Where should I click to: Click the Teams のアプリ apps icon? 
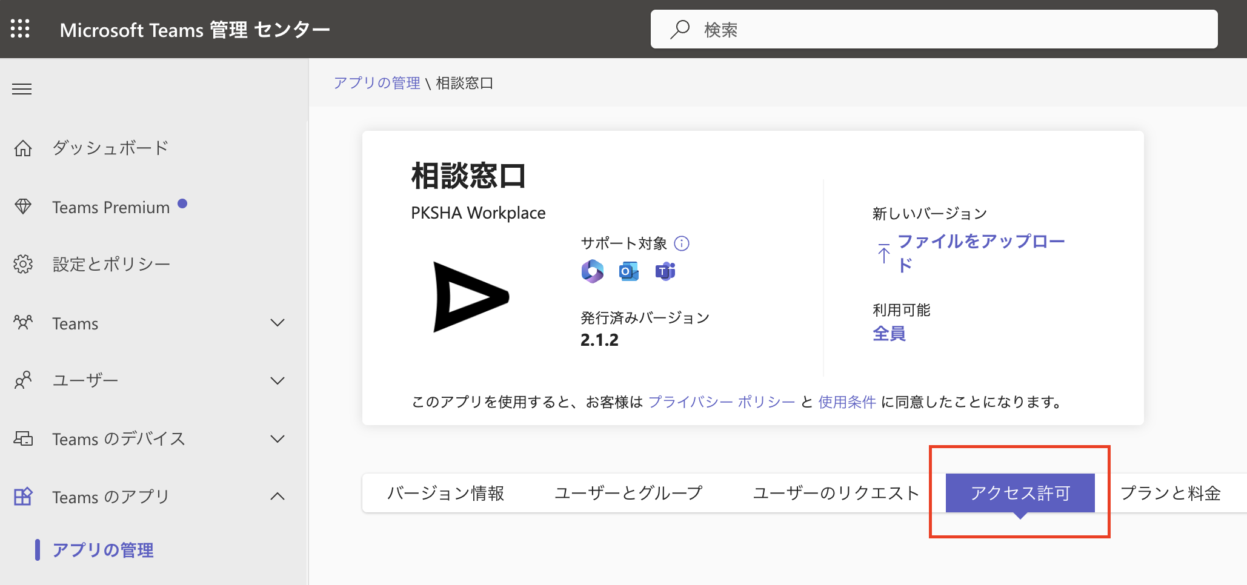tap(23, 497)
